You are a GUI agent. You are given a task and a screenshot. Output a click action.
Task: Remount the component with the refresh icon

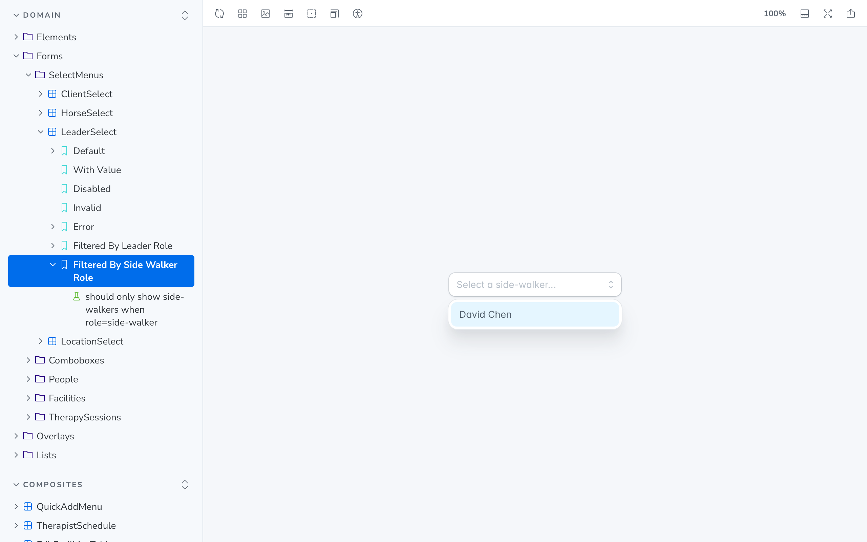219,14
